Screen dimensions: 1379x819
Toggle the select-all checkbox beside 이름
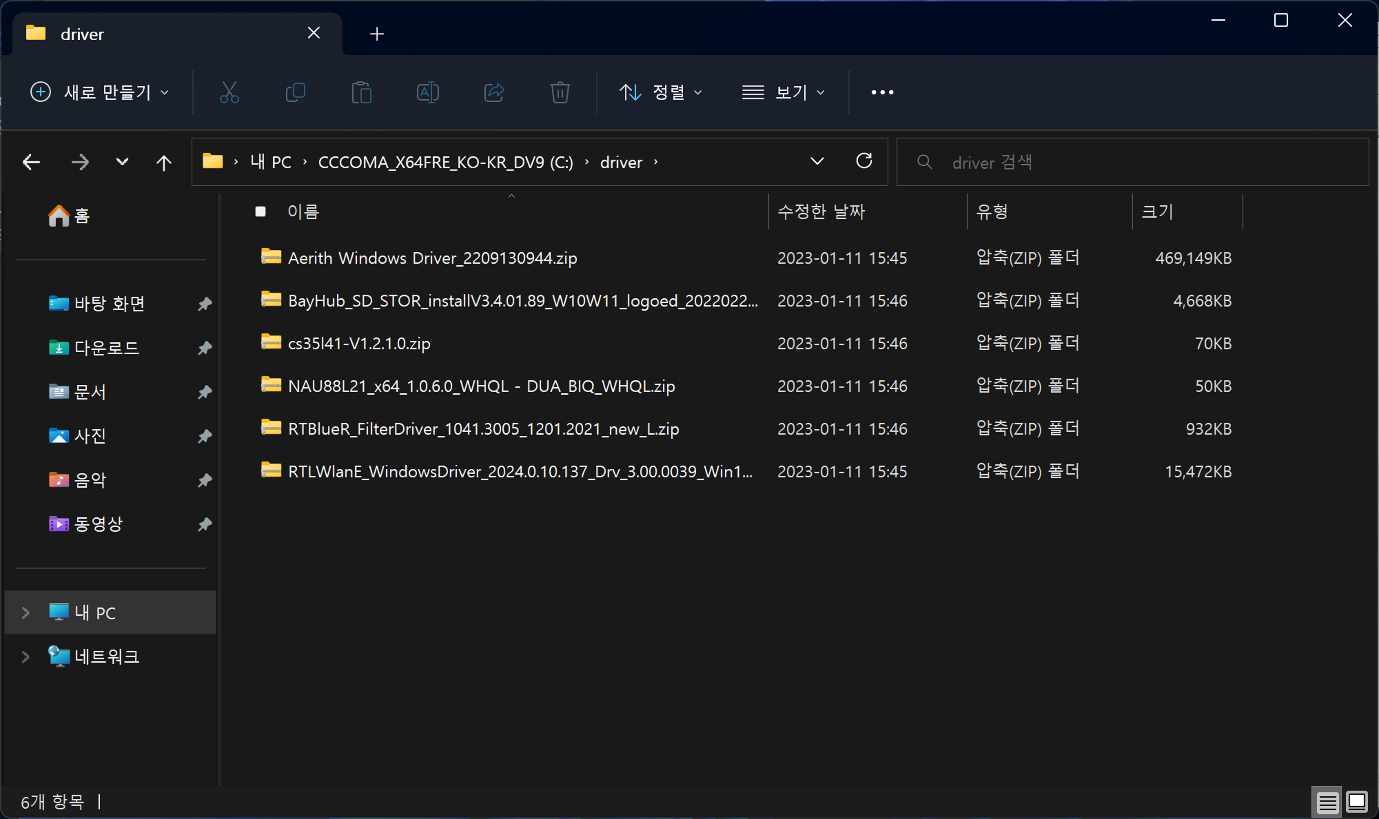pyautogui.click(x=261, y=211)
